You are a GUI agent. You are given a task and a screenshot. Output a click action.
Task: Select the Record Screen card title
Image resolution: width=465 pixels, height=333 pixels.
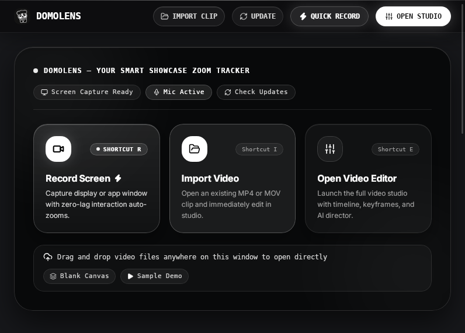[78, 178]
